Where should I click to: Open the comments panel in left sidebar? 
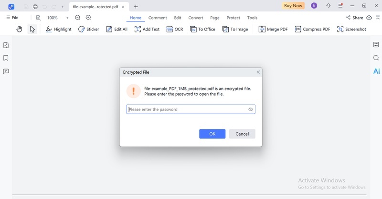click(x=6, y=71)
